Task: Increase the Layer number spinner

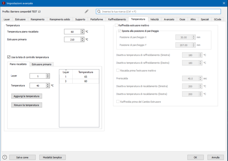Action: tap(48, 75)
